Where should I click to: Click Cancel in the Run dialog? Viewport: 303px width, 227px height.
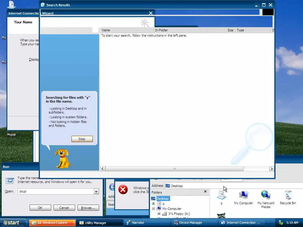click(64, 208)
